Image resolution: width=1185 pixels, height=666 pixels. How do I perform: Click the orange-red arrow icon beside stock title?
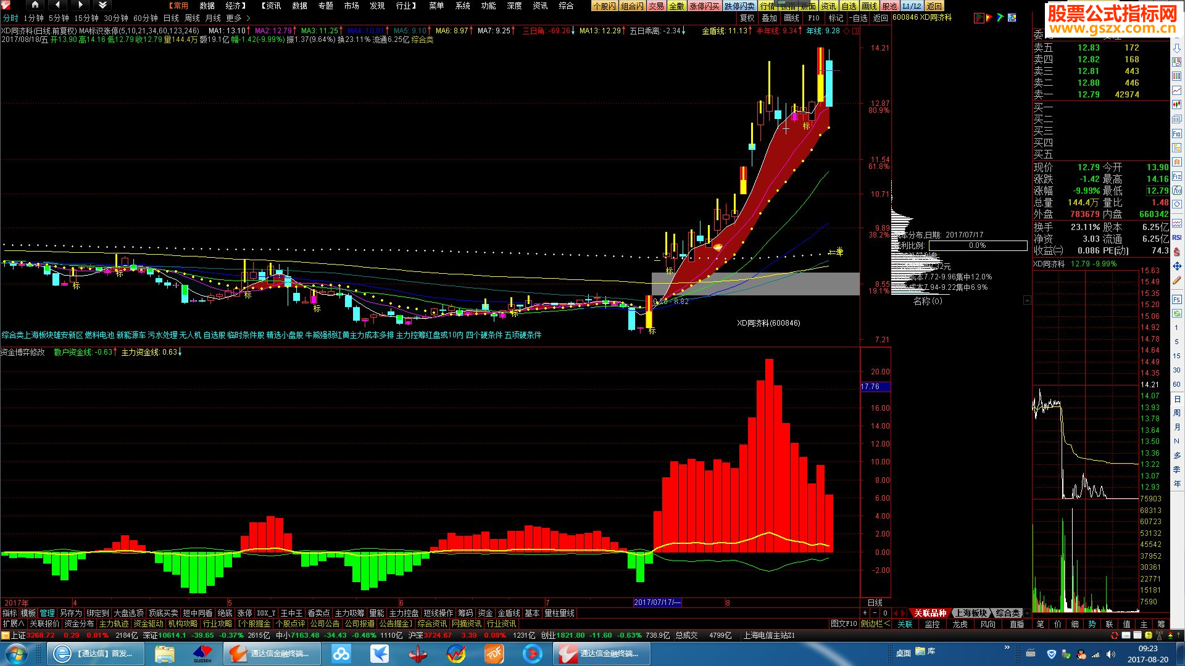pos(989,18)
